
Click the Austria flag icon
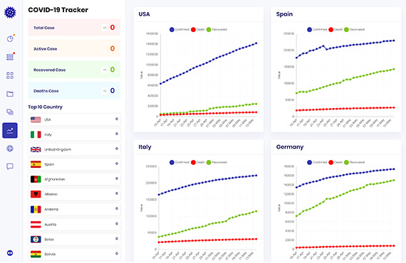click(36, 224)
